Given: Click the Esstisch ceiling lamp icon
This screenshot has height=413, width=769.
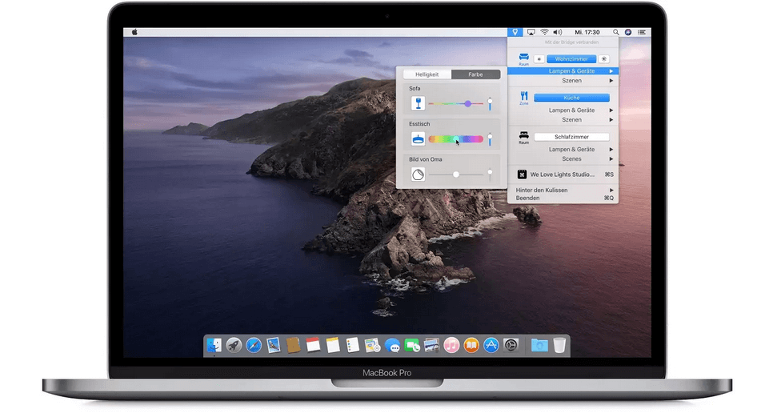Looking at the screenshot, I should click(x=417, y=138).
